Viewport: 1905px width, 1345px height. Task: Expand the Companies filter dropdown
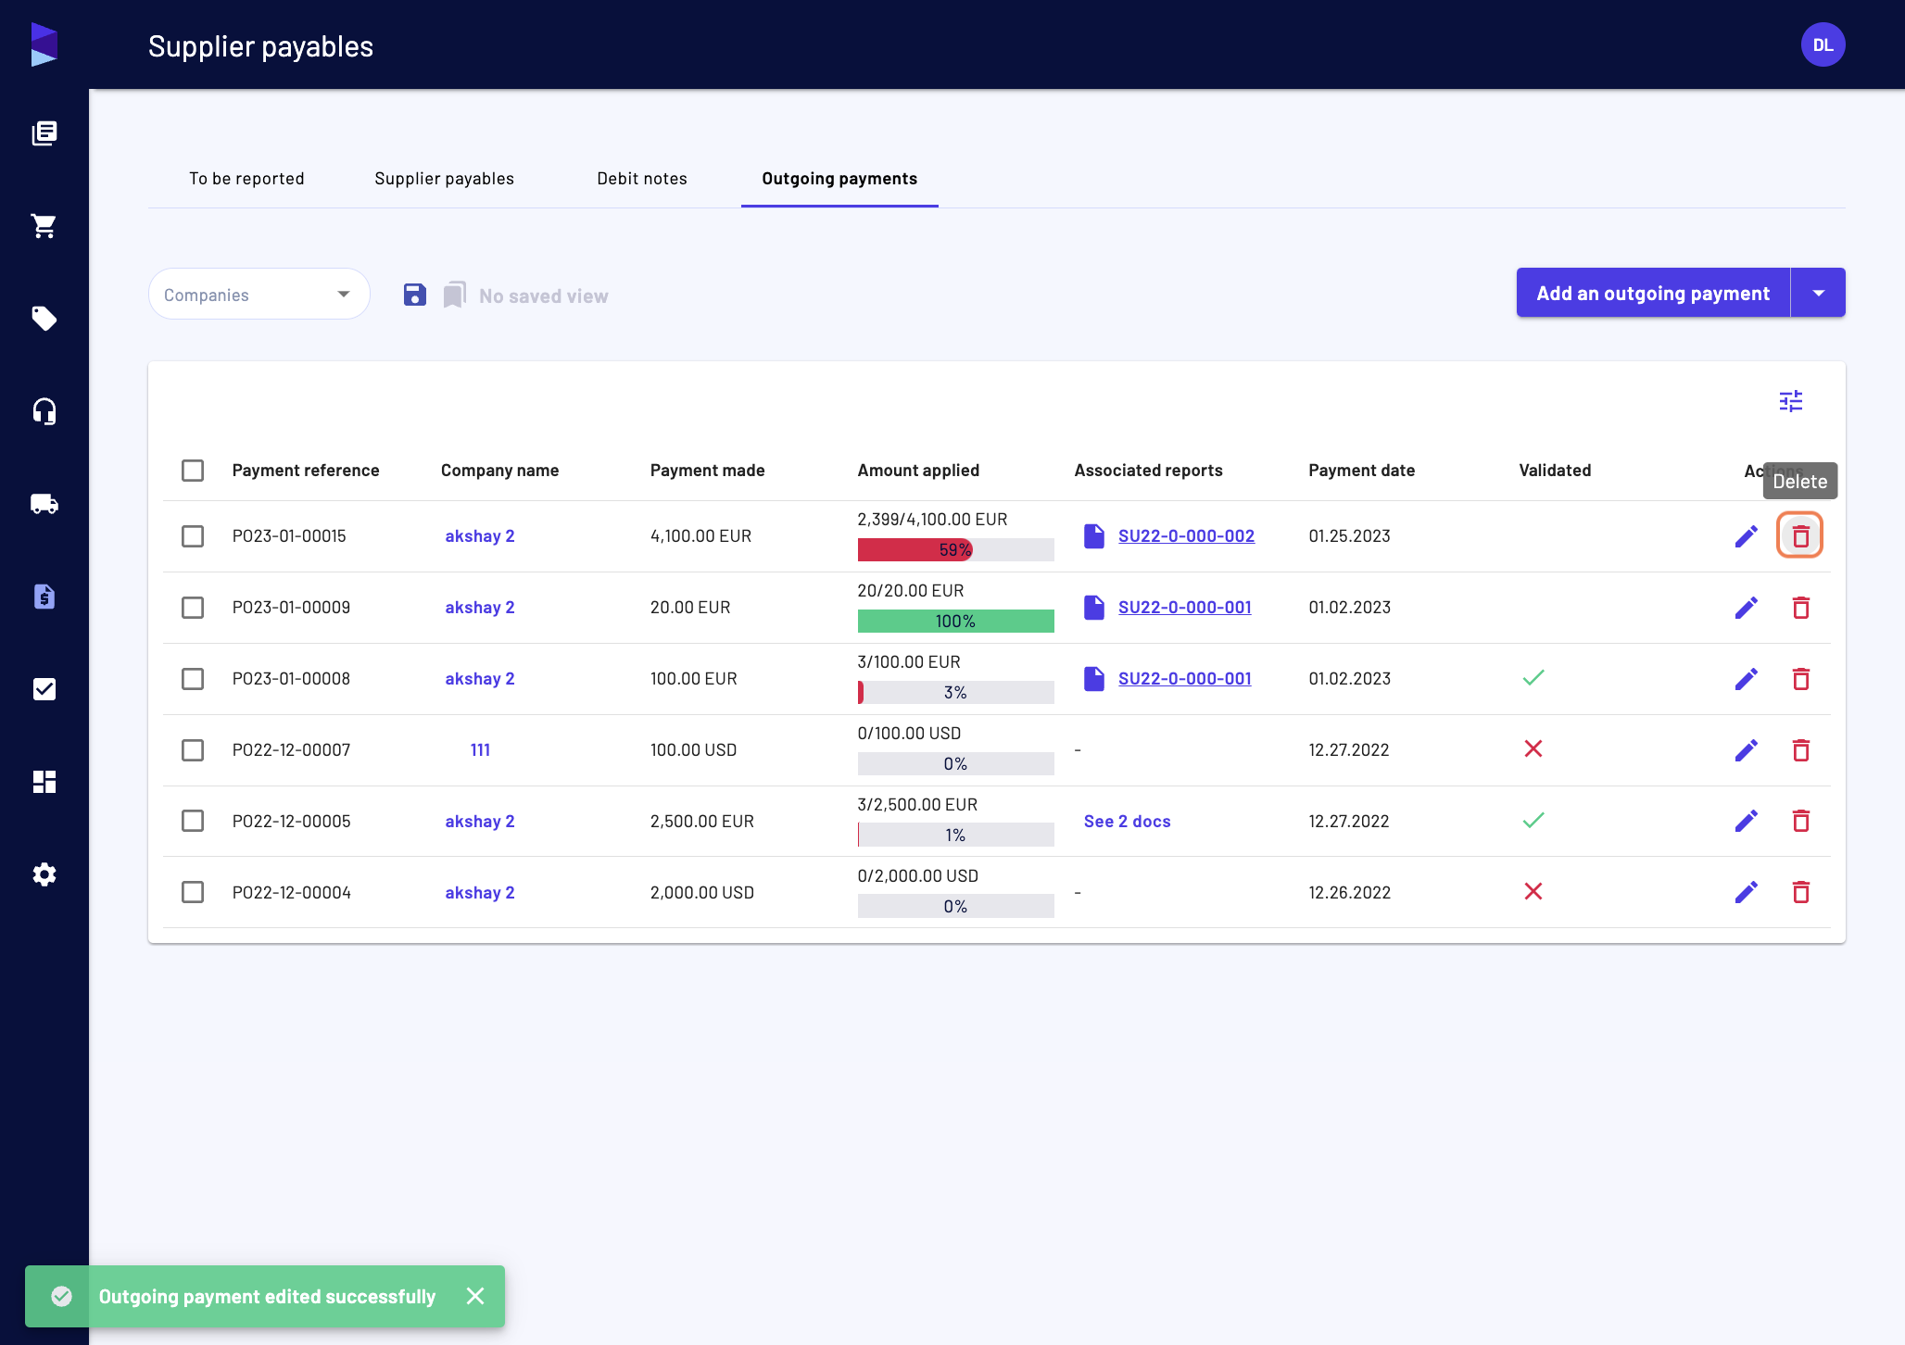point(259,295)
